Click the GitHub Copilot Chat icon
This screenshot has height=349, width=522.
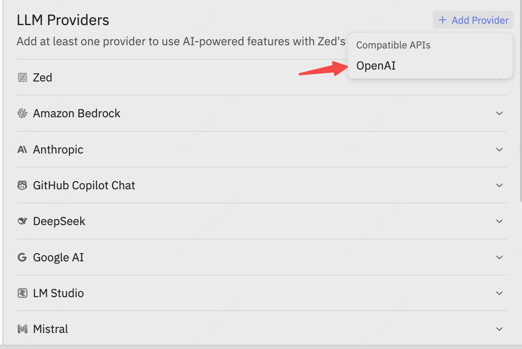[22, 185]
